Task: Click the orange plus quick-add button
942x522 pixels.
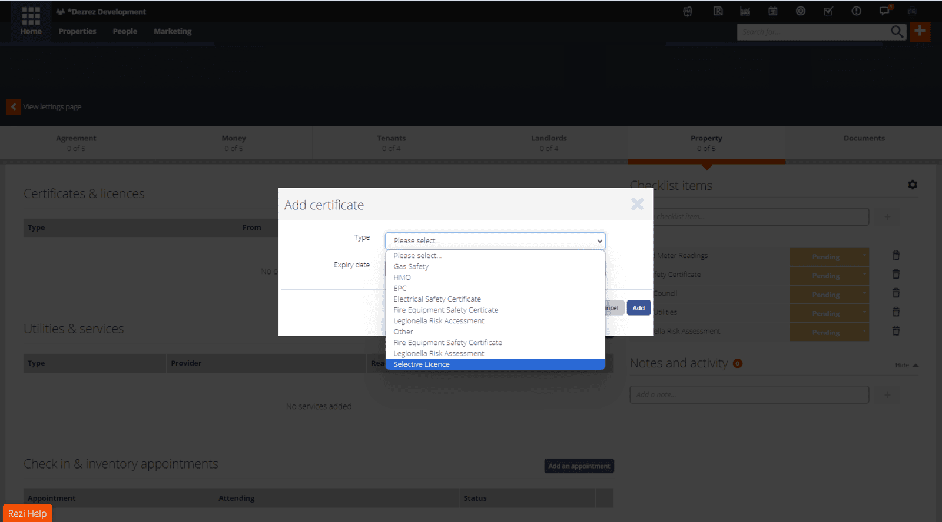Action: pyautogui.click(x=920, y=31)
